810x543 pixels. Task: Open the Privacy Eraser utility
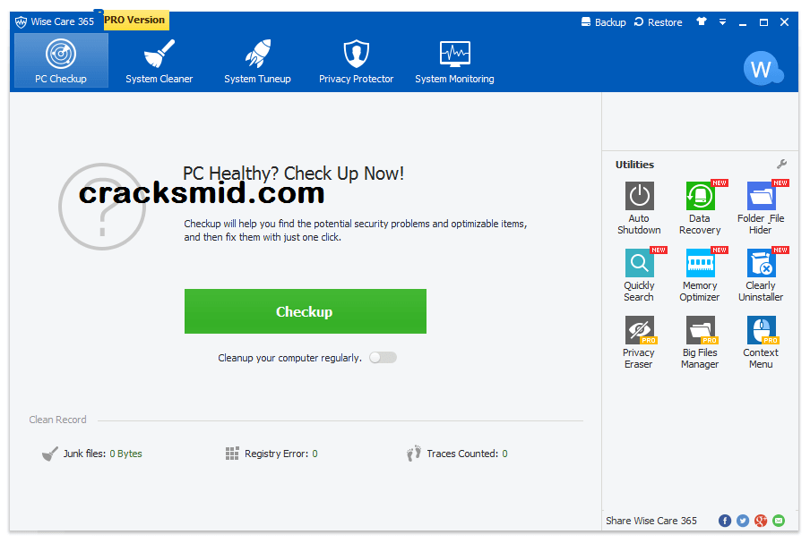tap(639, 342)
